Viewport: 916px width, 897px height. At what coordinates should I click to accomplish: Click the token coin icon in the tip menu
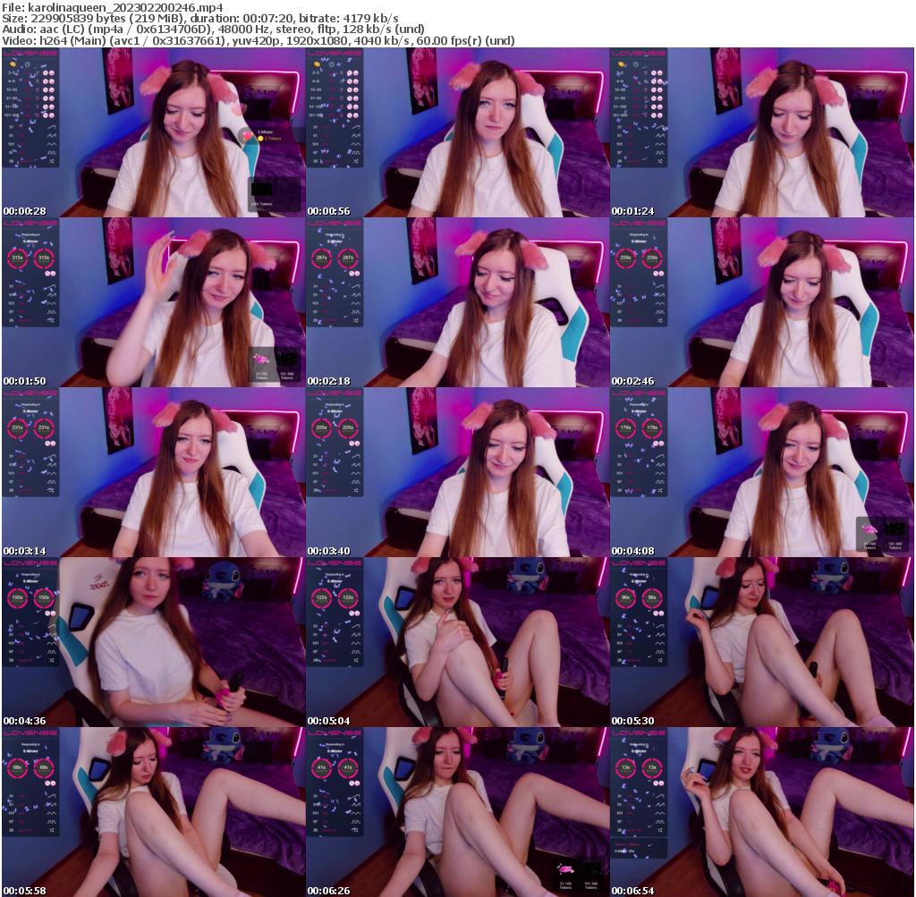[11, 63]
